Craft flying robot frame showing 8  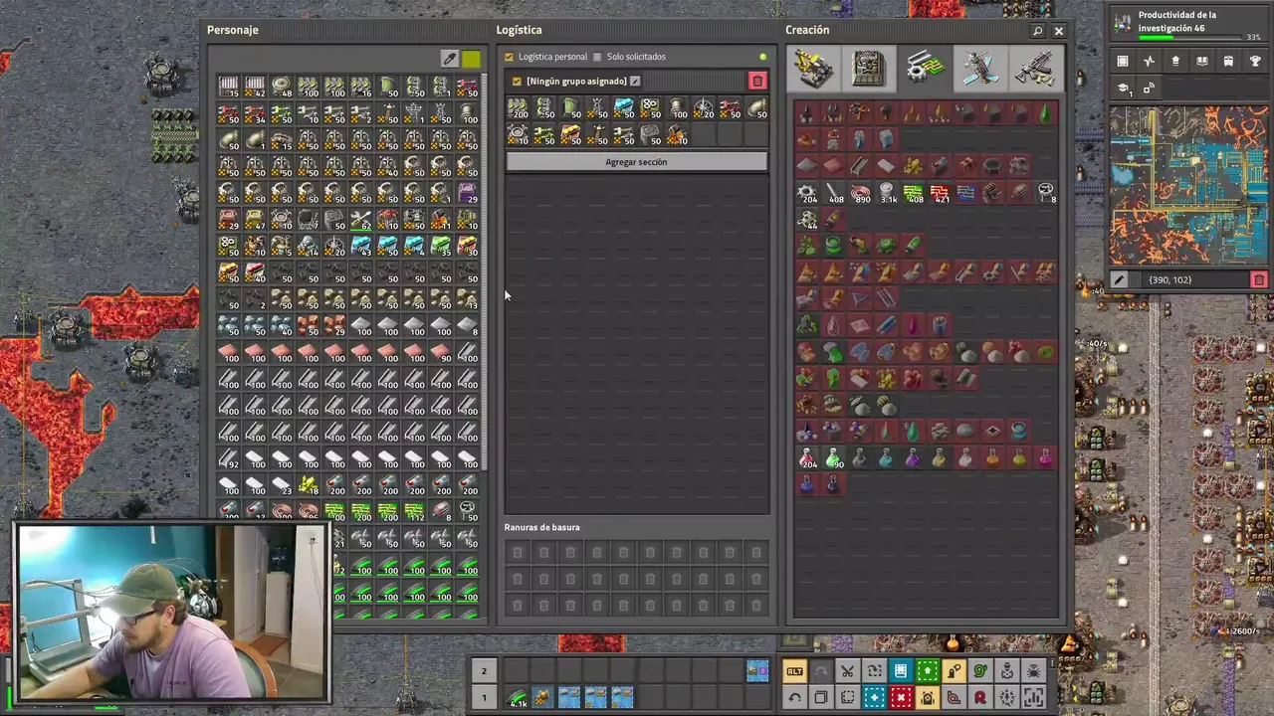pos(1046,193)
